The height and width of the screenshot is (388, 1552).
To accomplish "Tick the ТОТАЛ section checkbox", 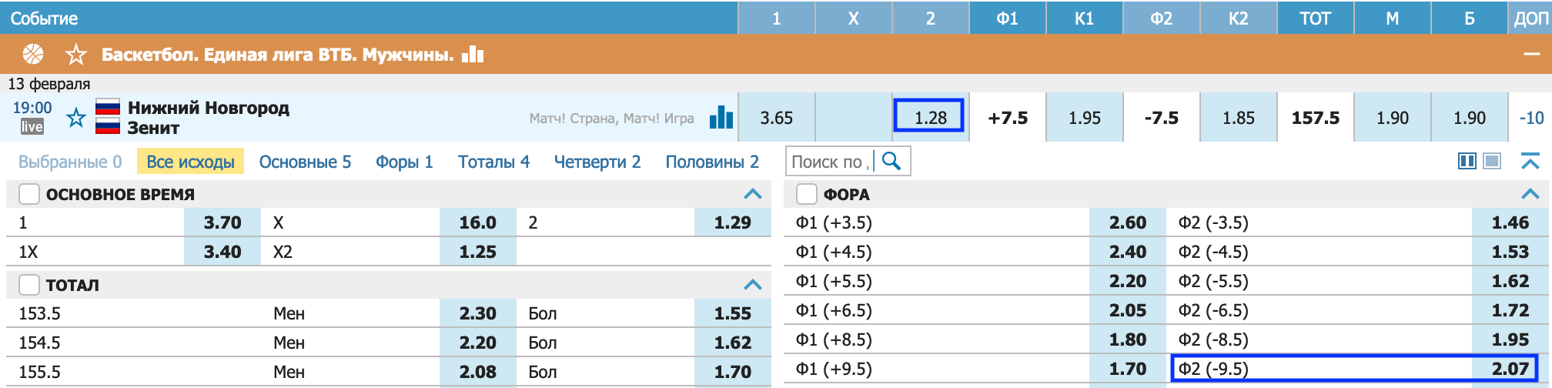I will (x=29, y=285).
